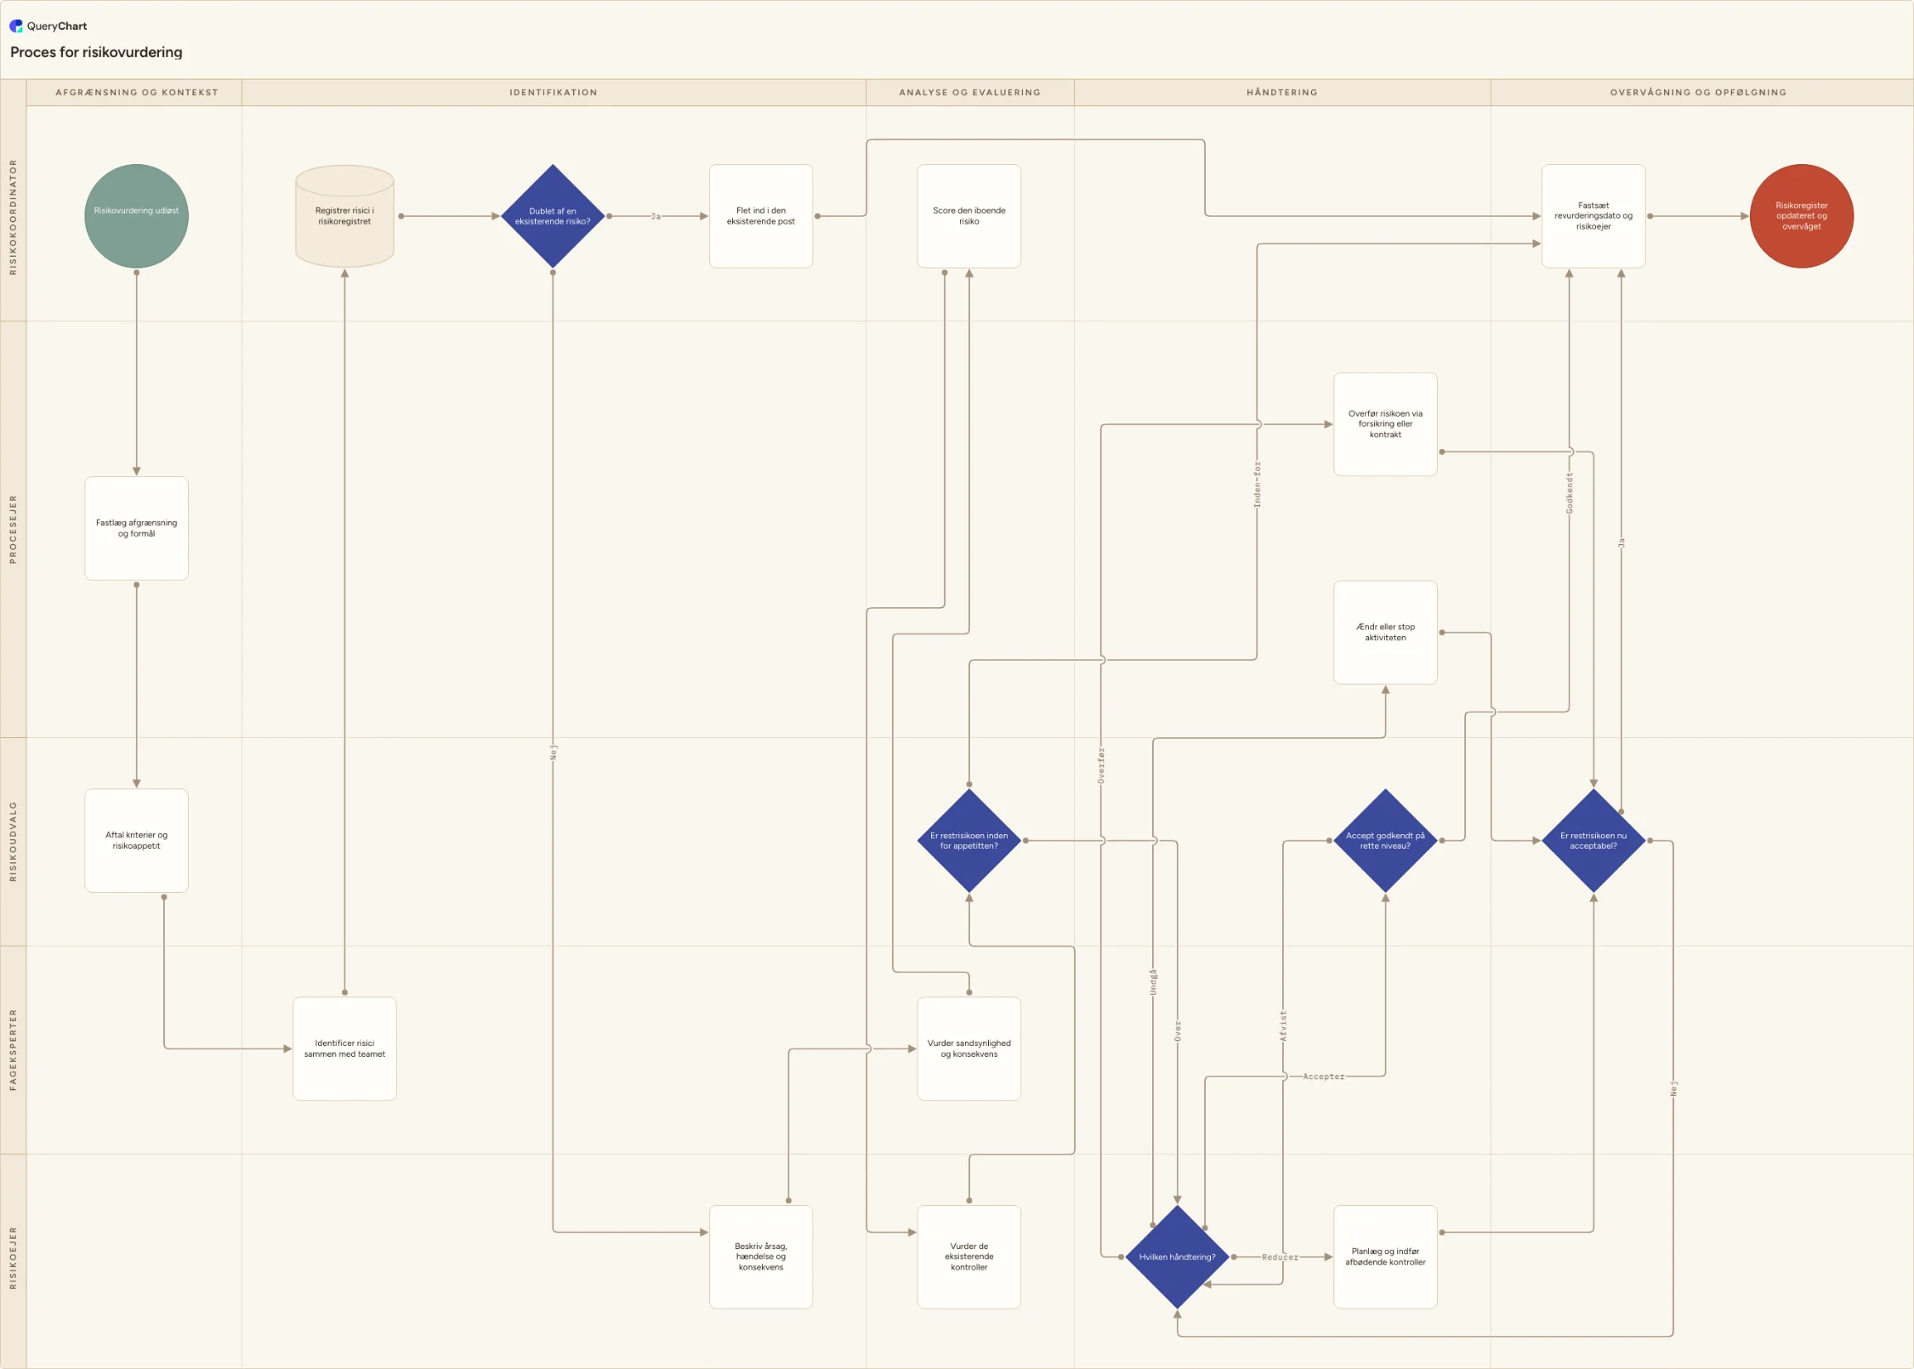Select 'Aftal kriterier og risikoappetit' box
1914x1369 pixels.
click(136, 840)
